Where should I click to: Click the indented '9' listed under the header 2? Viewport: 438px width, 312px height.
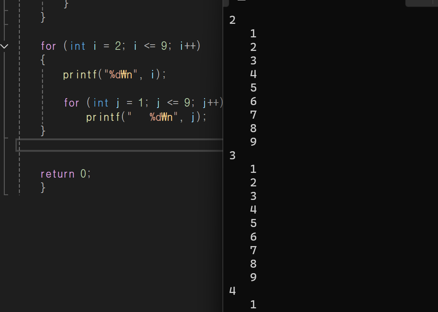253,142
